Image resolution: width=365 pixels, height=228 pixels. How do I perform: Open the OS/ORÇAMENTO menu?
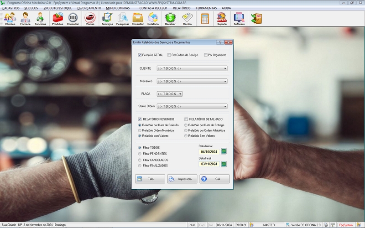(89, 8)
